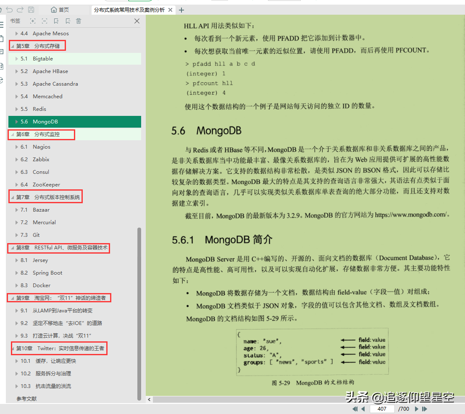Screen dimensions: 465x414
Task: Click the document horizontal scrollbar track
Action: (x=308, y=399)
